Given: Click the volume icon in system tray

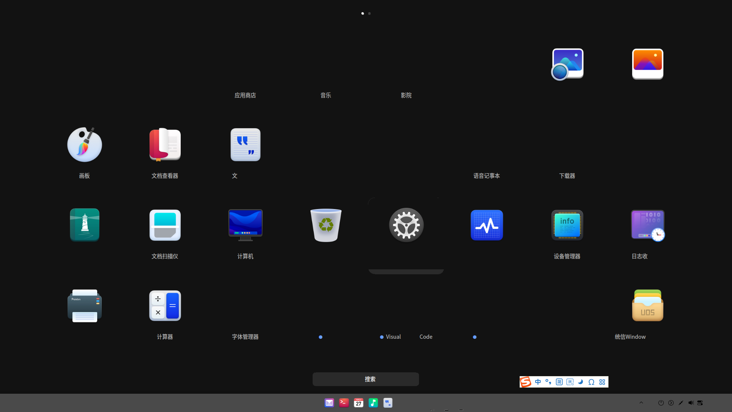Looking at the screenshot, I should [691, 403].
